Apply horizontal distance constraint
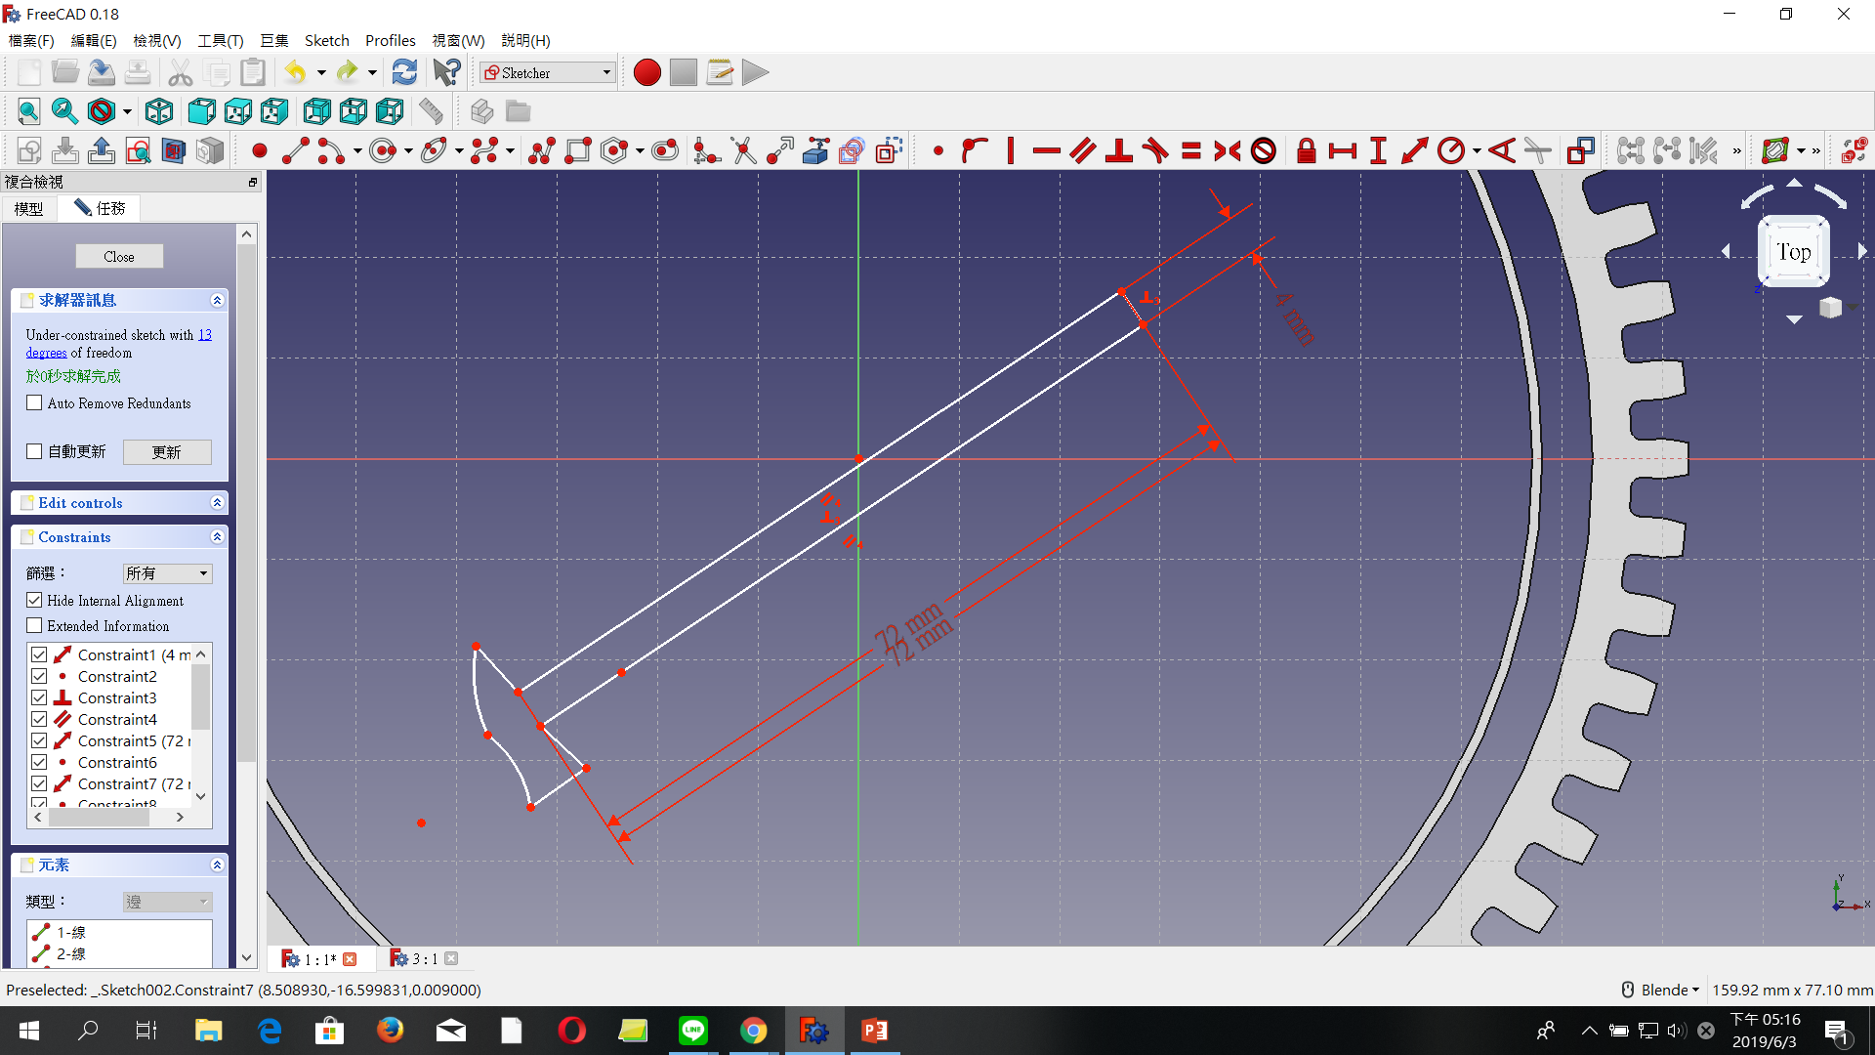The height and width of the screenshot is (1055, 1875). point(1343,150)
